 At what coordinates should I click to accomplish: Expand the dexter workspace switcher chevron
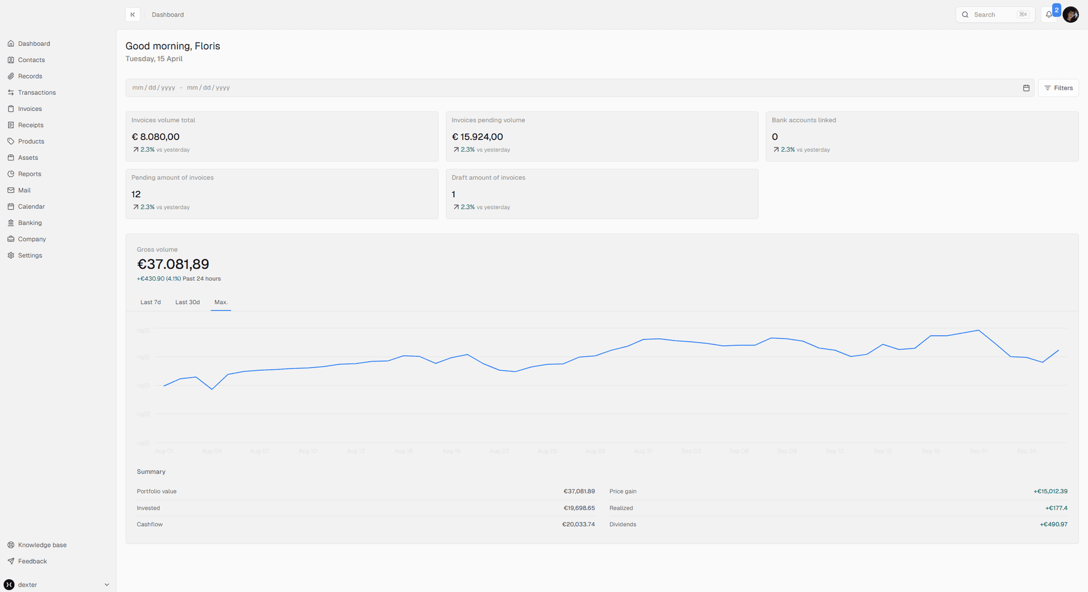click(x=107, y=585)
